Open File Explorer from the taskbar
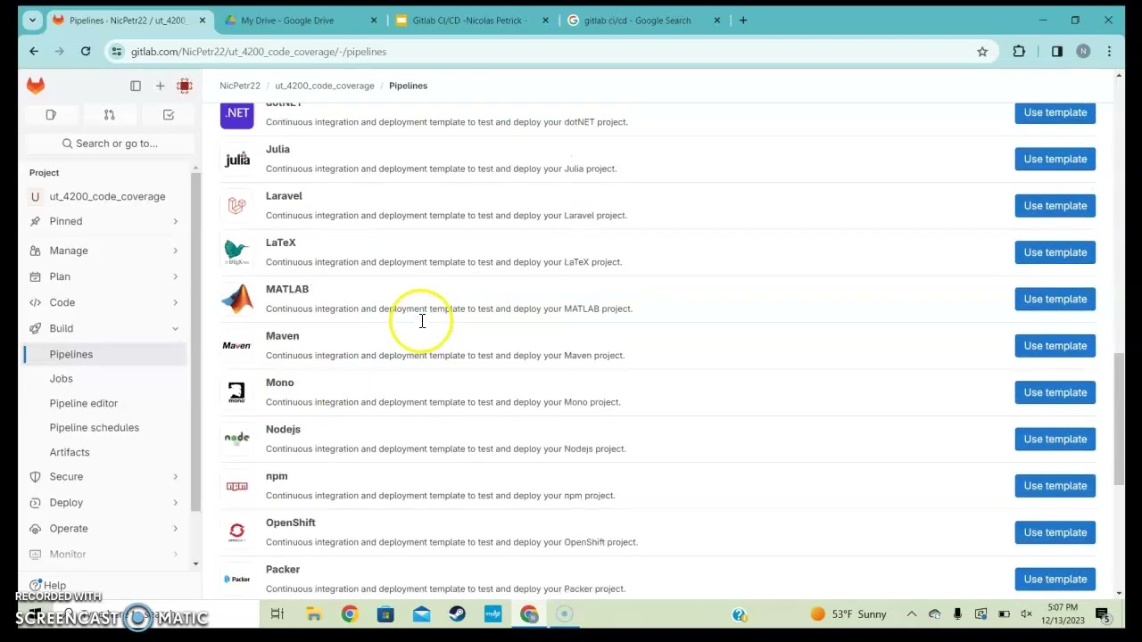1142x642 pixels. [x=313, y=613]
